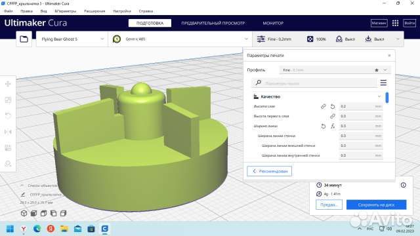Open the application switcher grid icon
Viewport: 420px width, 236px height.
395,24
